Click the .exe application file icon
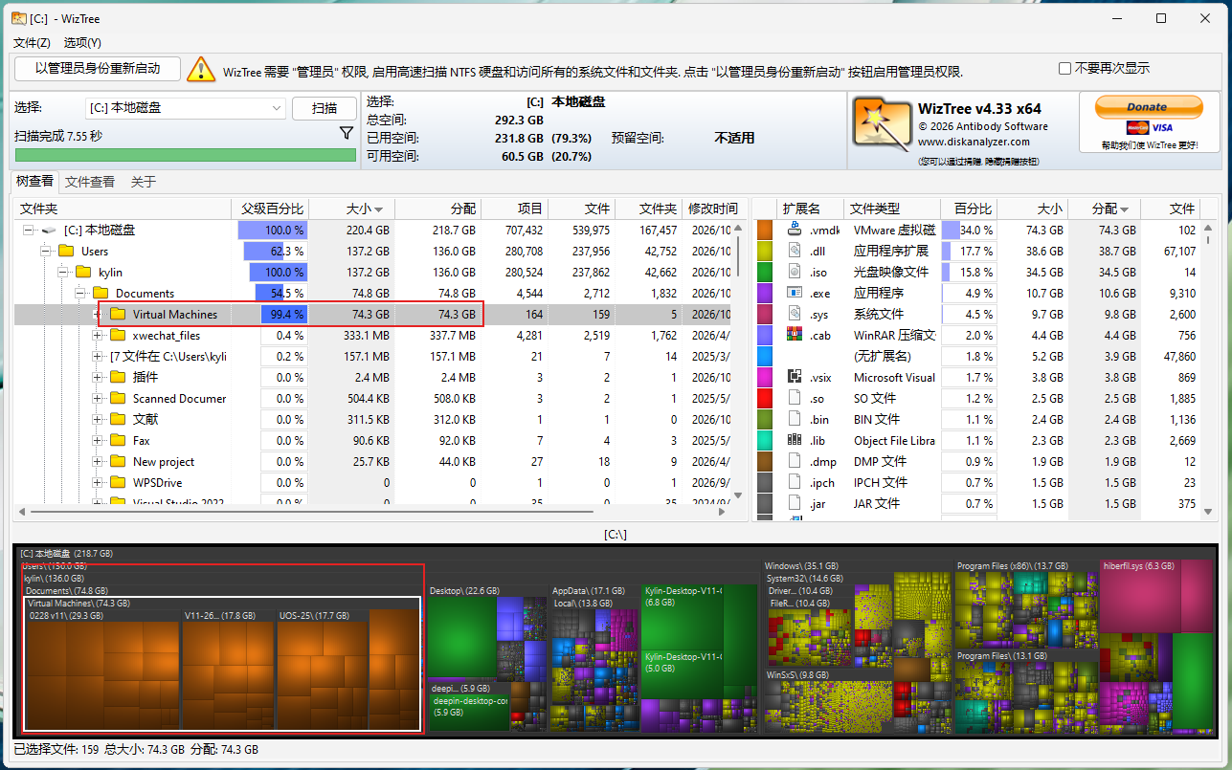This screenshot has width=1232, height=770. point(795,293)
